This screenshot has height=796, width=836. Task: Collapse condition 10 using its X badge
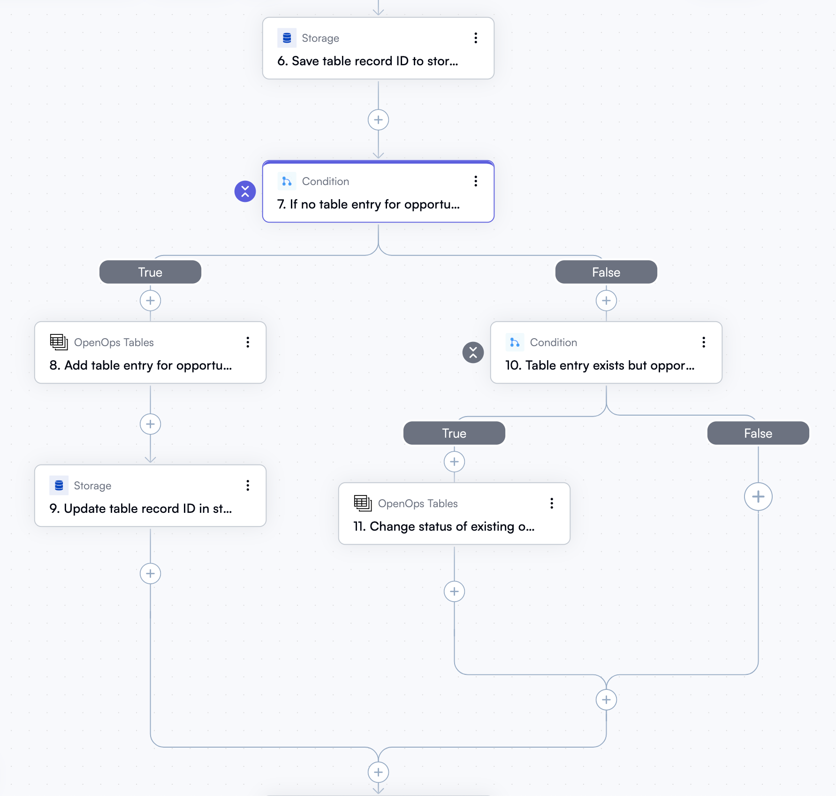coord(473,353)
